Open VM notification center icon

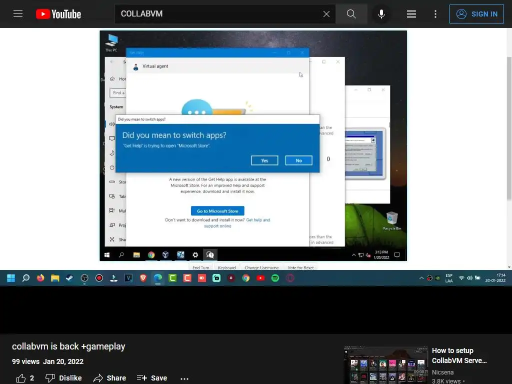pos(397,254)
